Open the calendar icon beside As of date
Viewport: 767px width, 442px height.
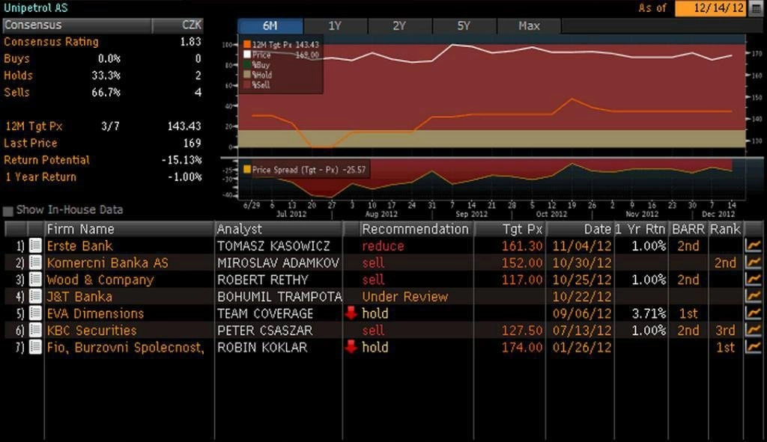(x=756, y=8)
